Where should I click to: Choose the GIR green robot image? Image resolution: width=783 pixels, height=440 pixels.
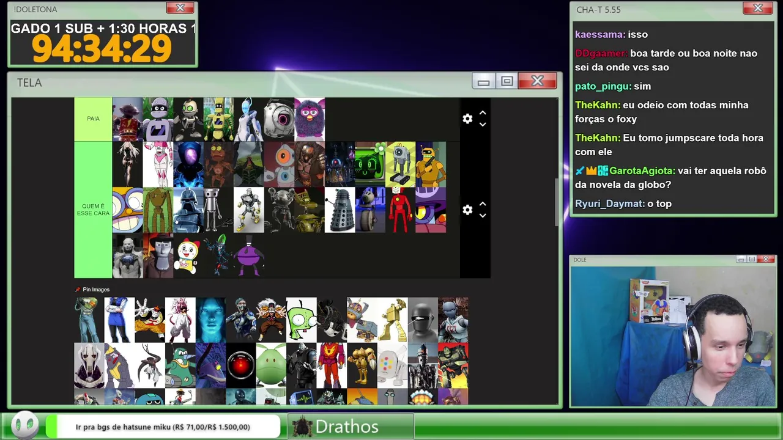click(x=302, y=320)
